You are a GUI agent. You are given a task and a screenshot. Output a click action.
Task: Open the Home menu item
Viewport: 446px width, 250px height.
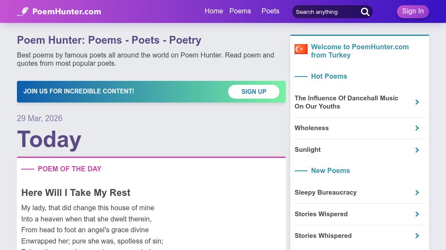pyautogui.click(x=213, y=11)
